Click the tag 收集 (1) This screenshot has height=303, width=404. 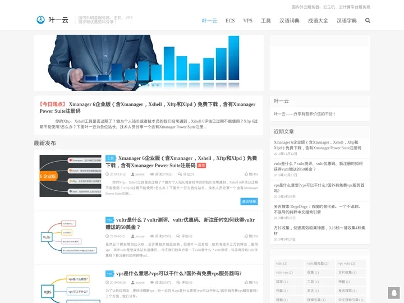[320, 273]
